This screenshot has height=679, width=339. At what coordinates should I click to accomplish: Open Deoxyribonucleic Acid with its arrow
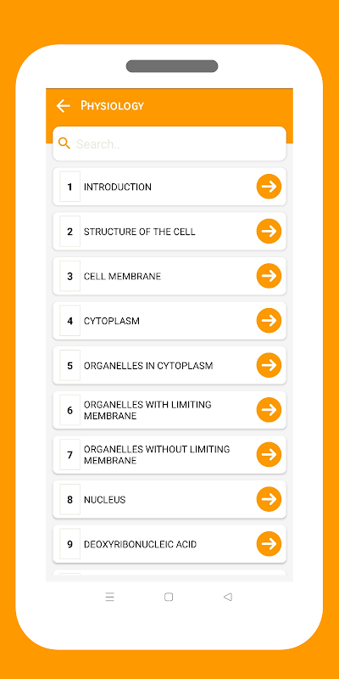click(269, 544)
